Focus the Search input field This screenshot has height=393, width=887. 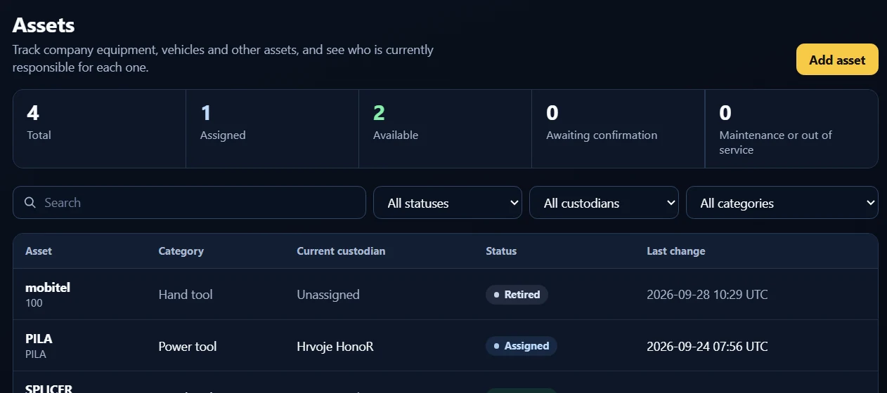pos(190,203)
